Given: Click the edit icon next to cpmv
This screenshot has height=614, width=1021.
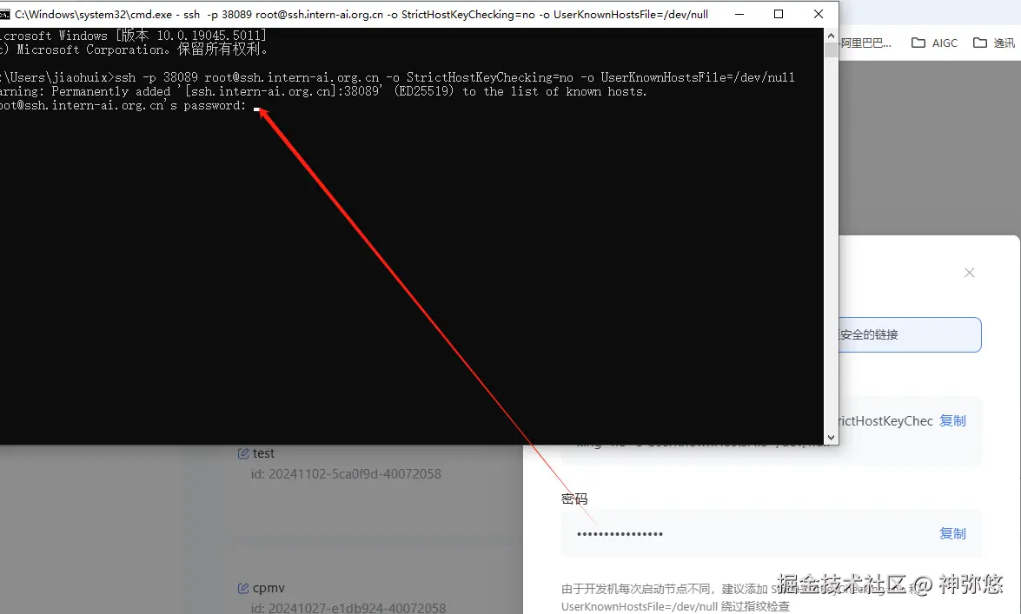Looking at the screenshot, I should 243,588.
